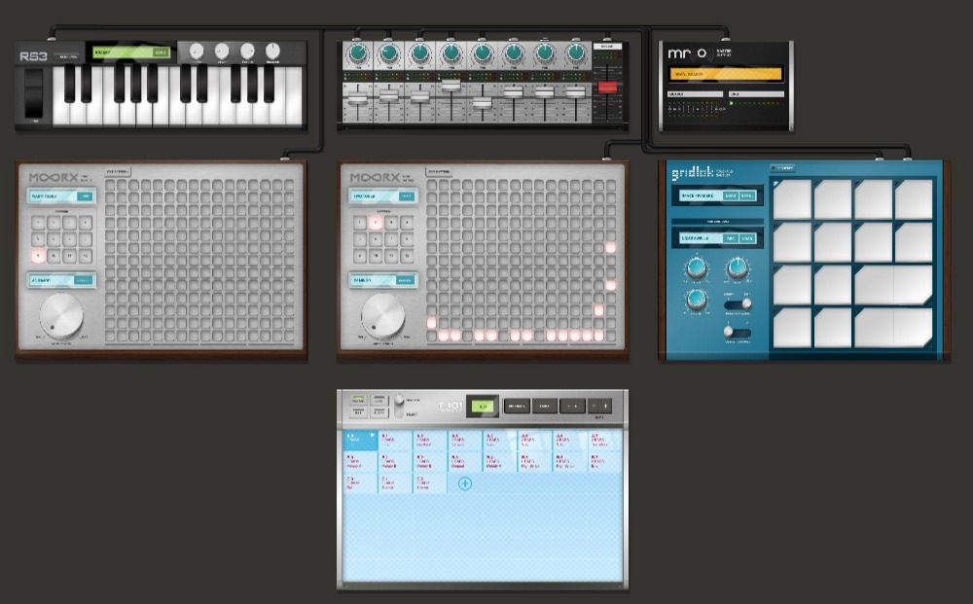
Task: Click the small button beside the RS3 logo
Action: [x=65, y=56]
